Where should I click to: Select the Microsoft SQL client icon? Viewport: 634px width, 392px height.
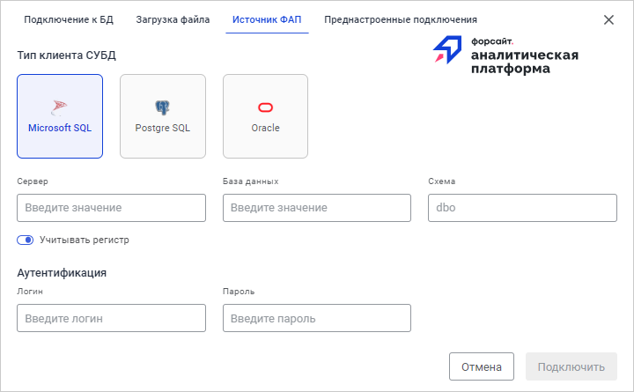coord(59,107)
